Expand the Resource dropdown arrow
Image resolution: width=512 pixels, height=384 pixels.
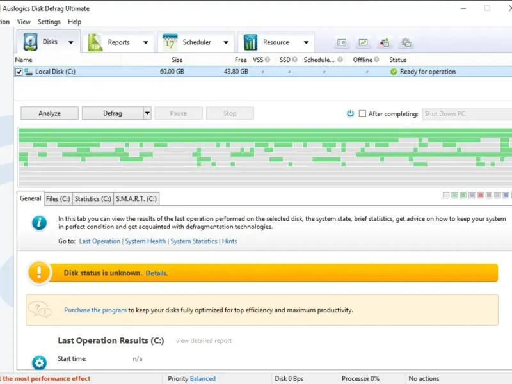tap(306, 42)
